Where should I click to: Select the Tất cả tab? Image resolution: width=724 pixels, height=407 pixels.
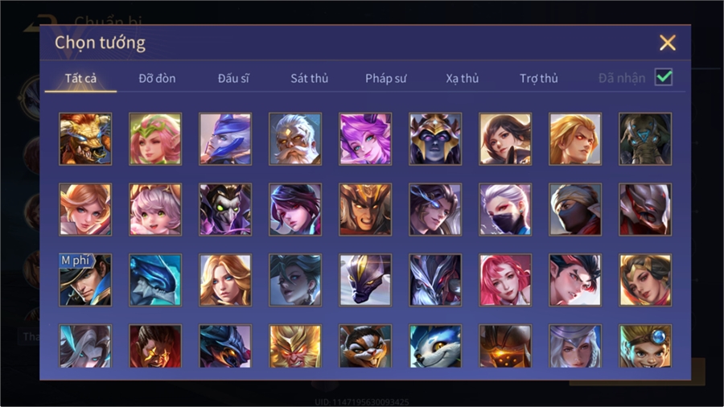80,79
